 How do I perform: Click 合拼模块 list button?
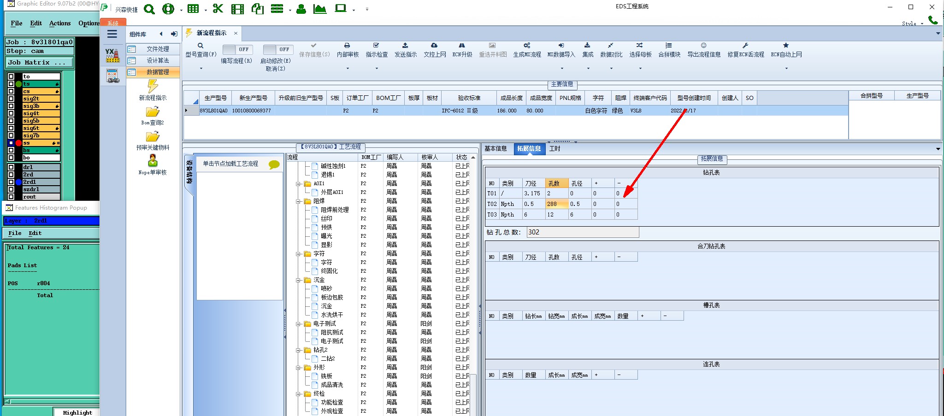(x=669, y=50)
